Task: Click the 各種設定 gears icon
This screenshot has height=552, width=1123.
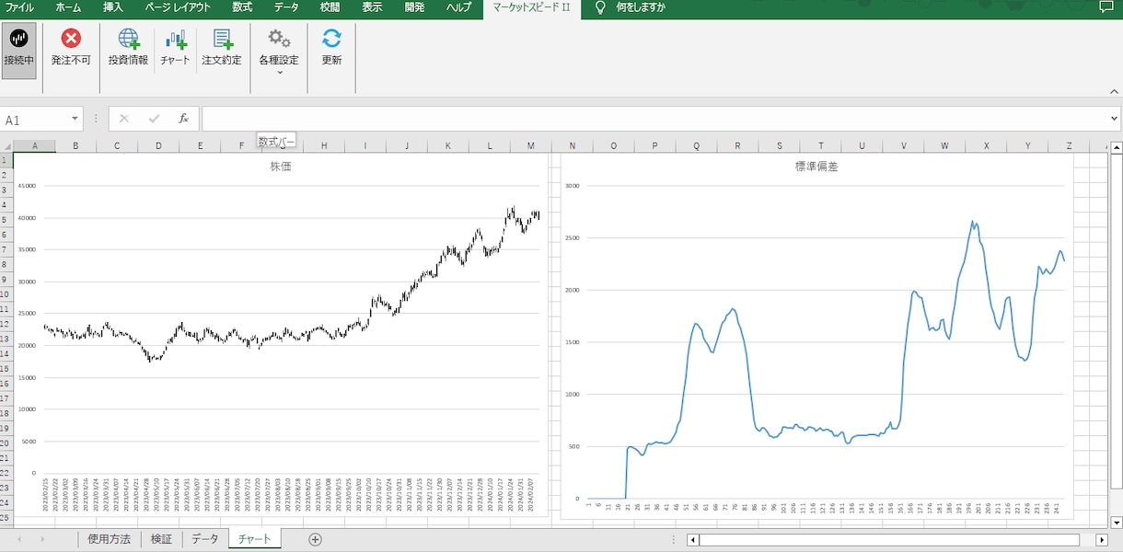Action: [x=279, y=39]
